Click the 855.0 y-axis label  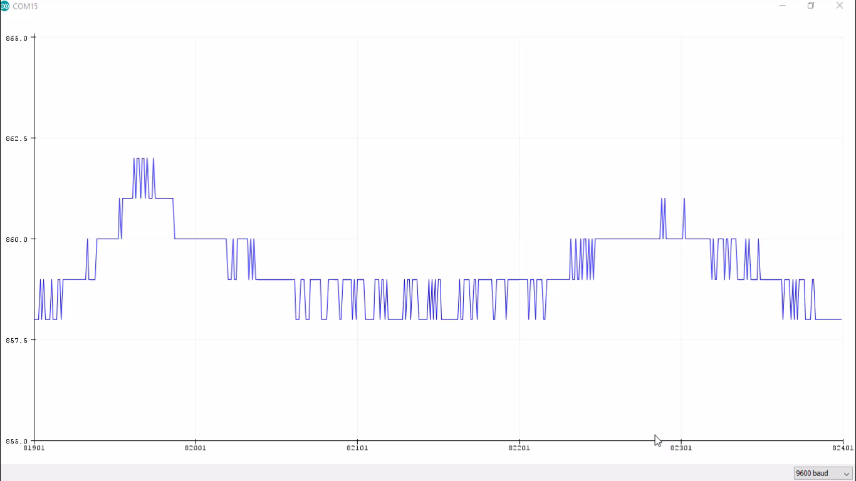pyautogui.click(x=16, y=441)
